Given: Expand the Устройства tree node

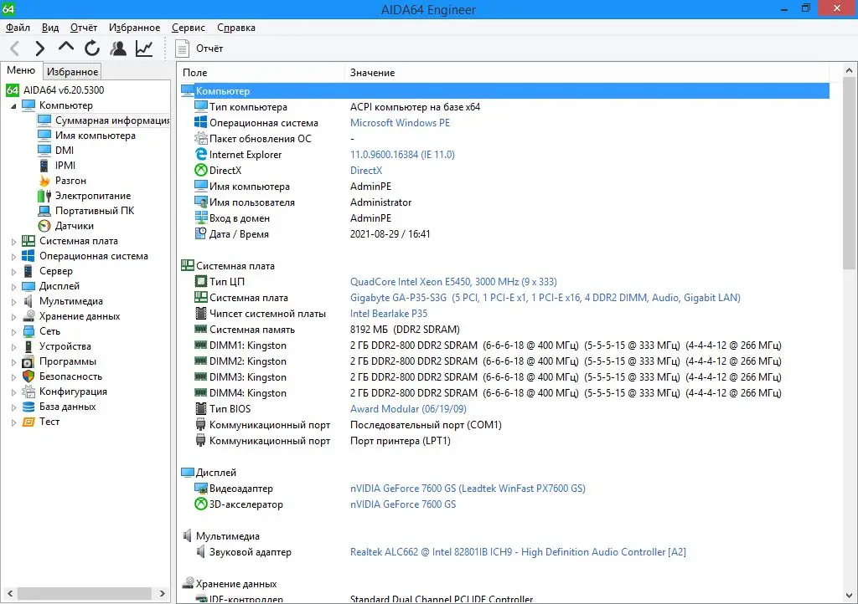Looking at the screenshot, I should pyautogui.click(x=13, y=347).
